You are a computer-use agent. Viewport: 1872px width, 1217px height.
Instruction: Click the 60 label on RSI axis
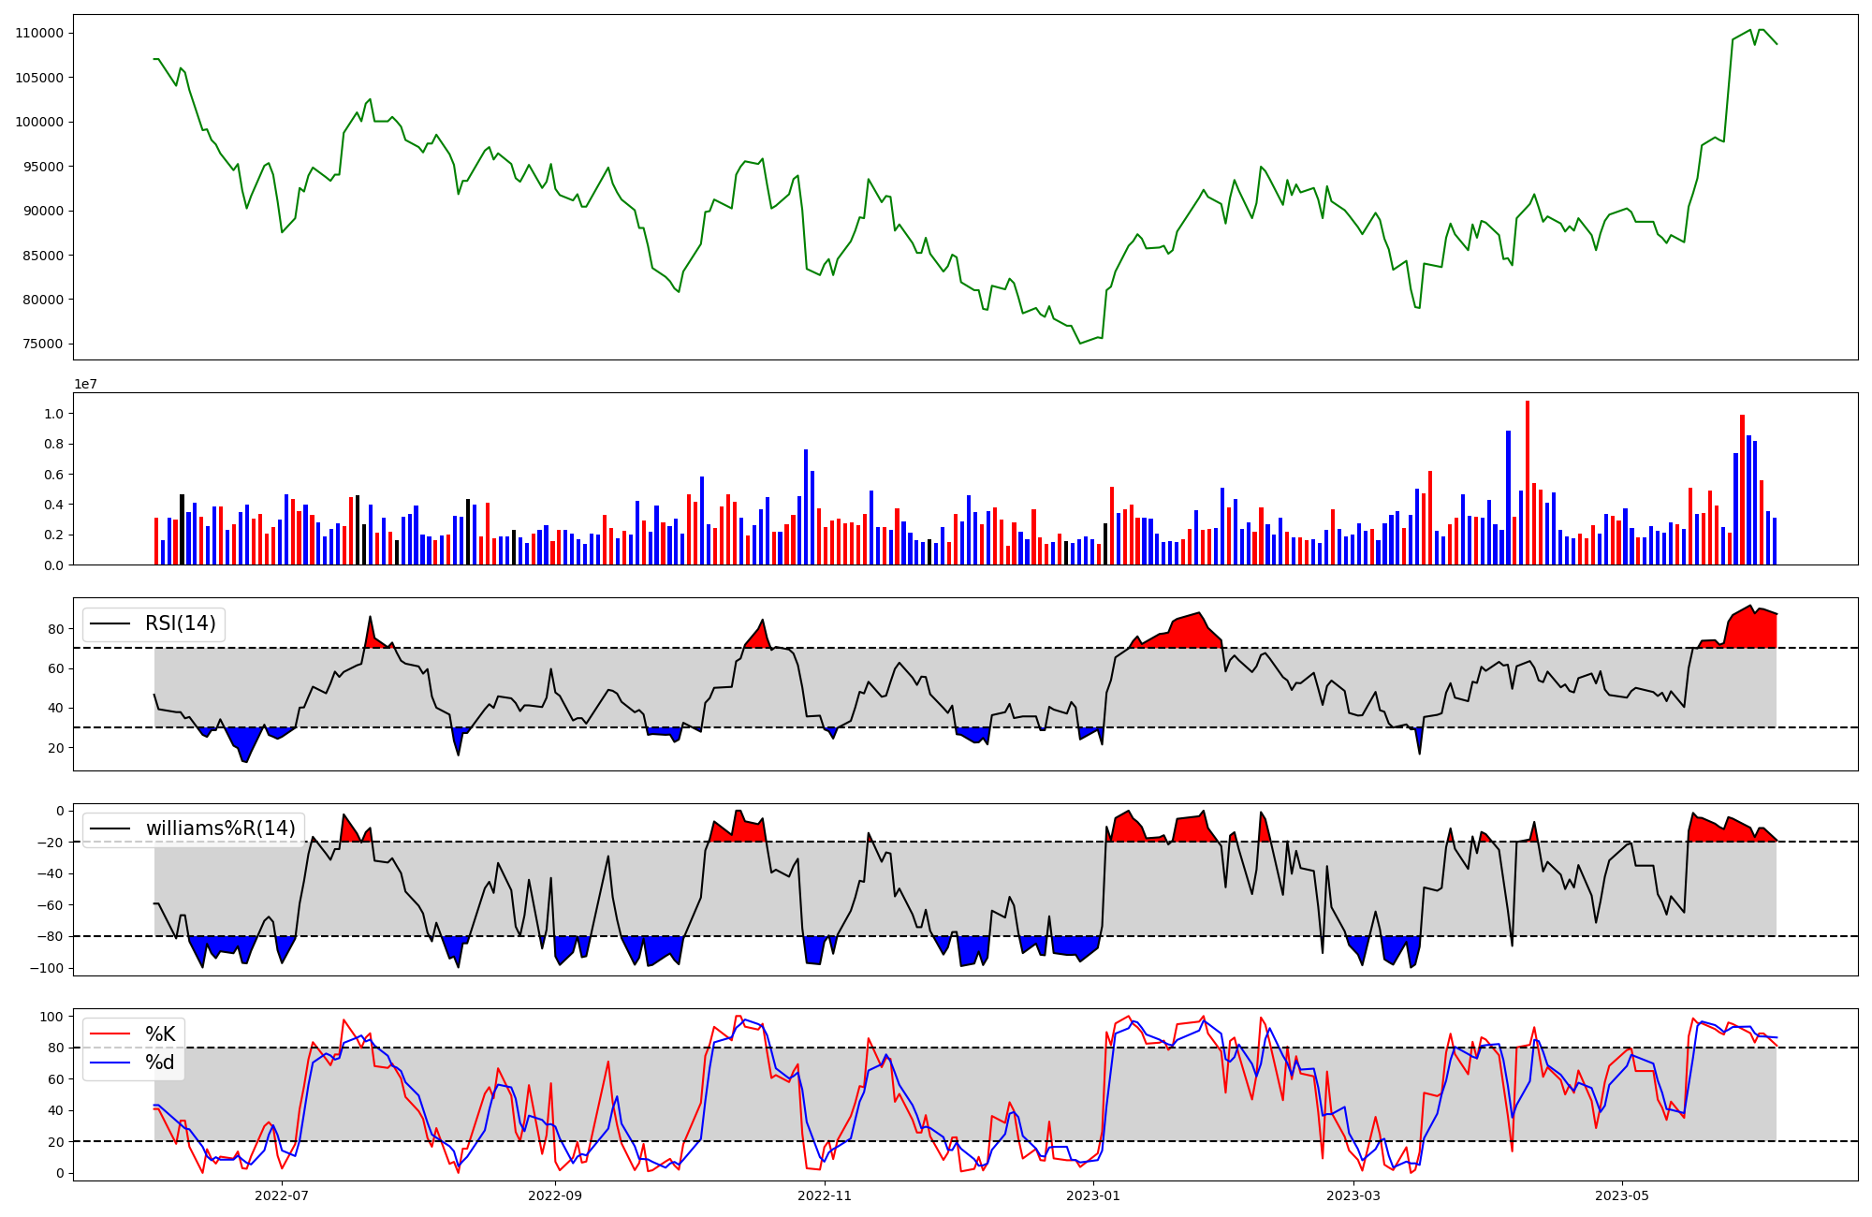56,668
